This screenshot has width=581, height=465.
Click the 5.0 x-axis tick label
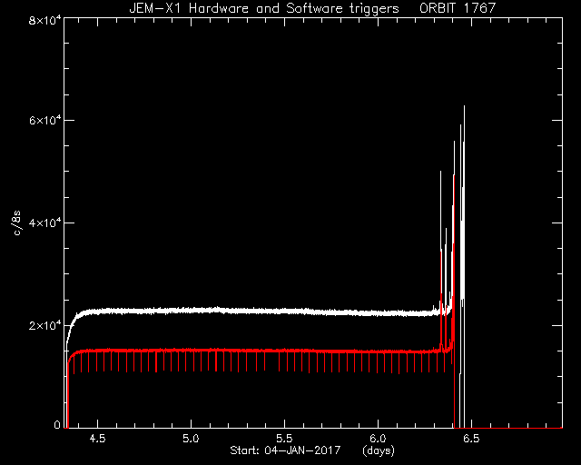click(191, 439)
